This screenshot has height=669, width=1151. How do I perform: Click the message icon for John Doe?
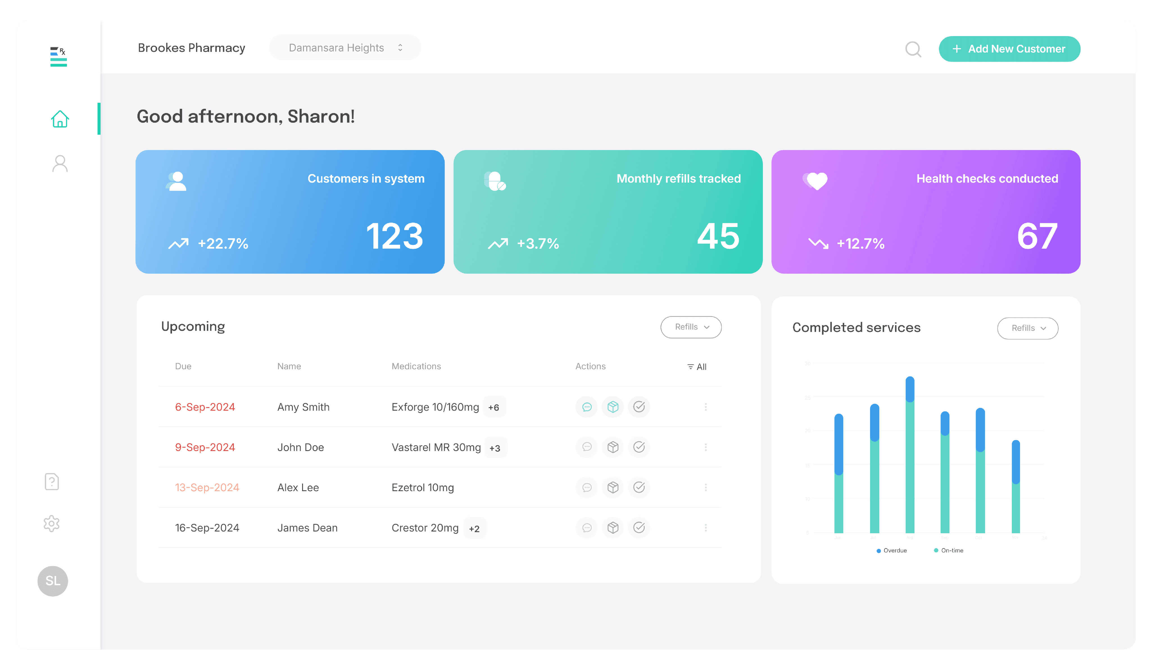(x=586, y=447)
